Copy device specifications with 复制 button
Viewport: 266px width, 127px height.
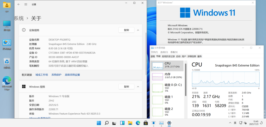tap(127, 30)
